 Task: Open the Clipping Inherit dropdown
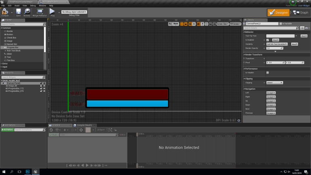(x=275, y=83)
